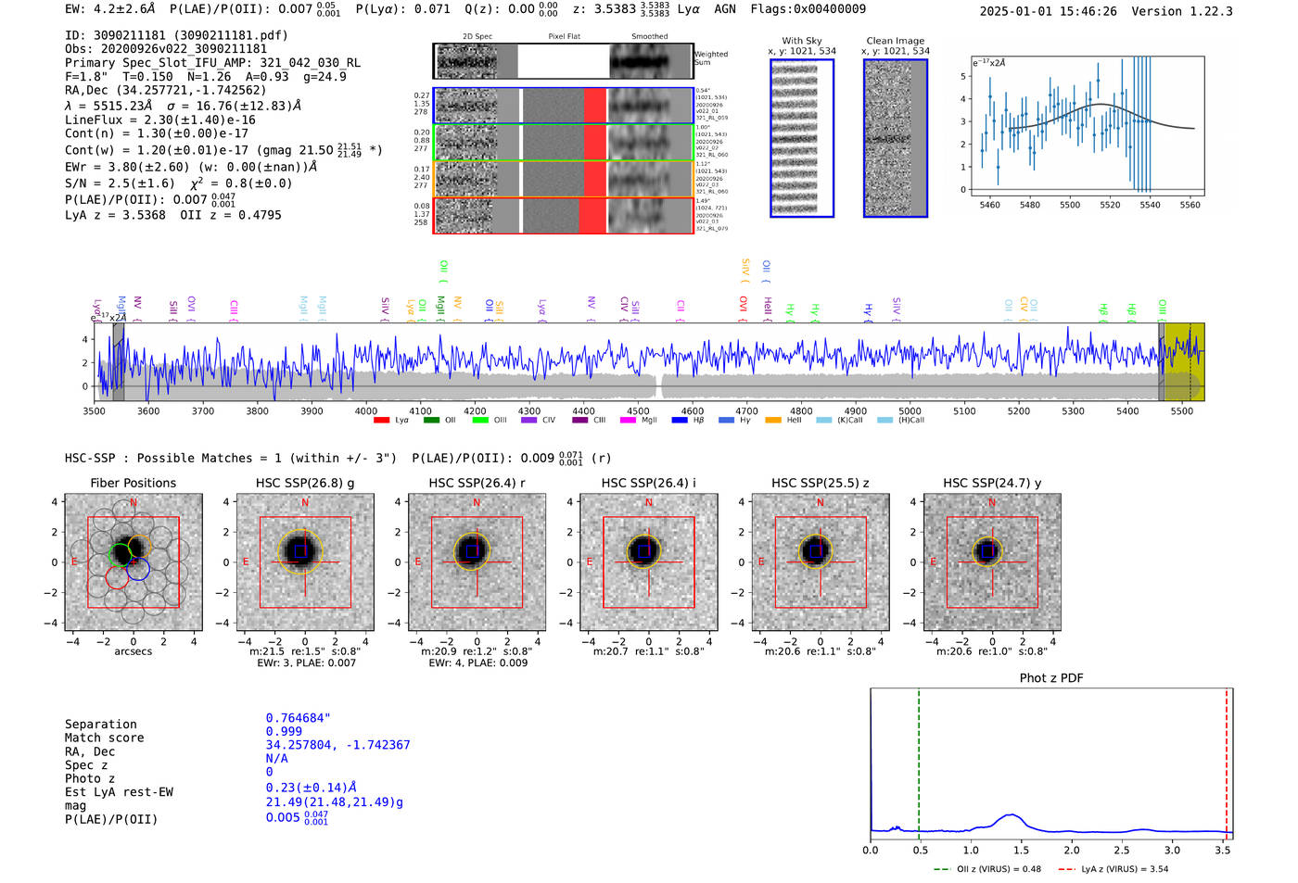This screenshot has height=883, width=1298.
Task: Select the green-bordered fiber spectrum row
Action: 563,143
